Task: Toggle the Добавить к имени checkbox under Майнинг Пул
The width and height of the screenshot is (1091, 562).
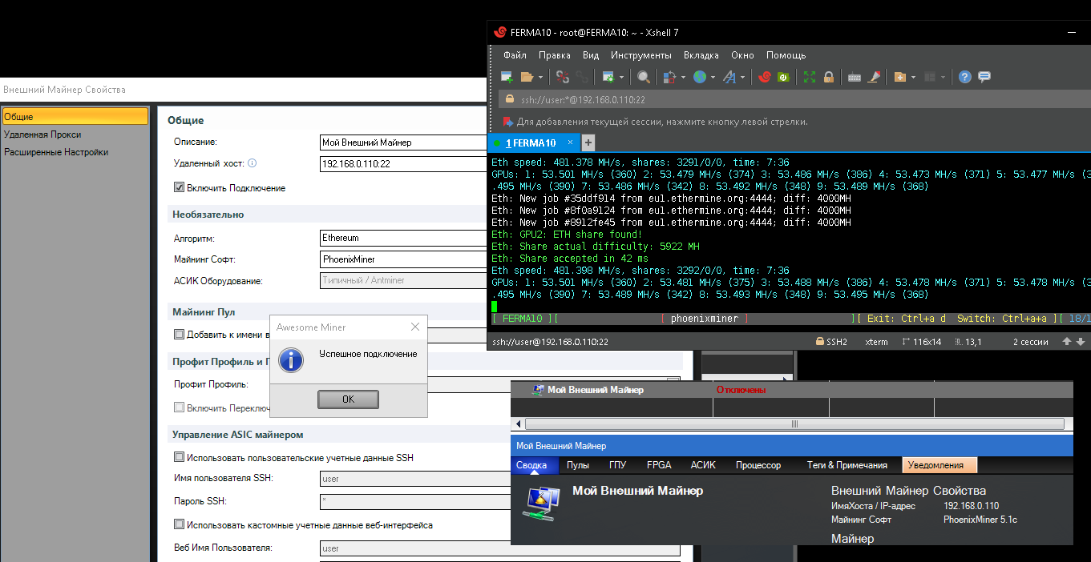Action: [180, 335]
